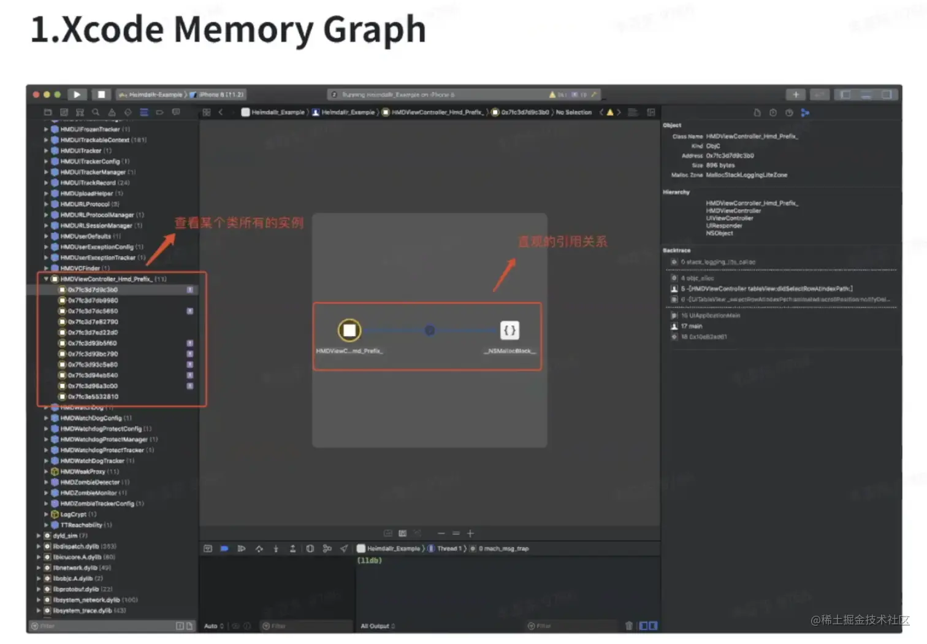This screenshot has height=644, width=927.
Task: Reset memory graph zoom to actual size
Action: pyautogui.click(x=456, y=534)
